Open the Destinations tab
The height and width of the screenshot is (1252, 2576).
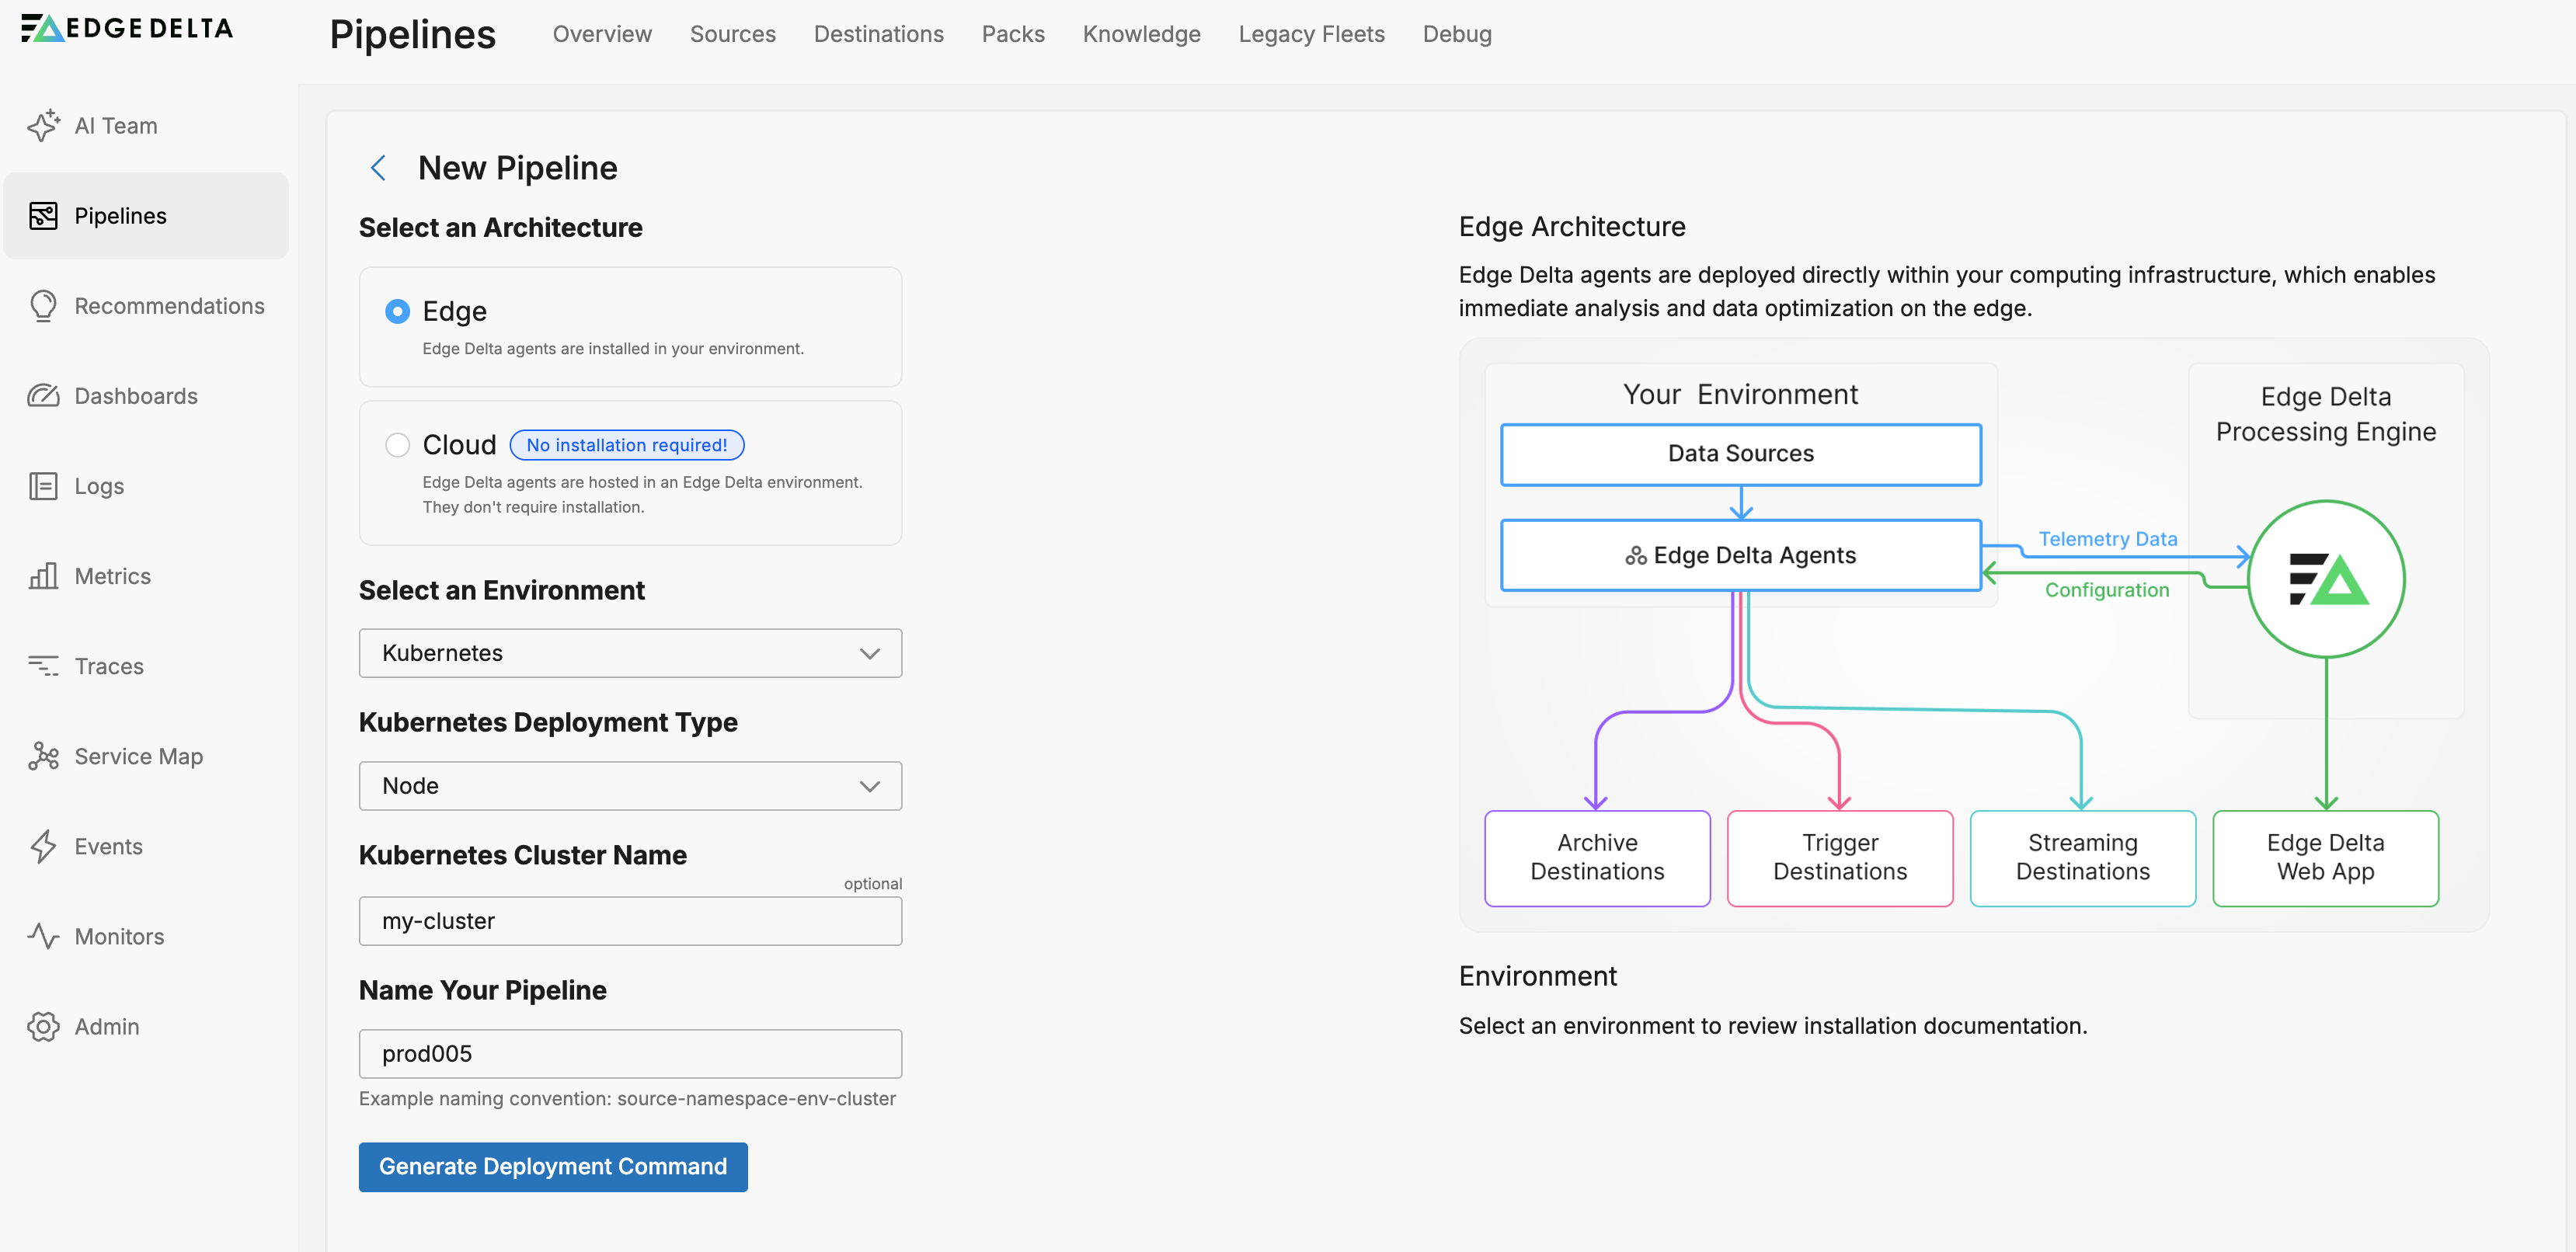pyautogui.click(x=878, y=34)
